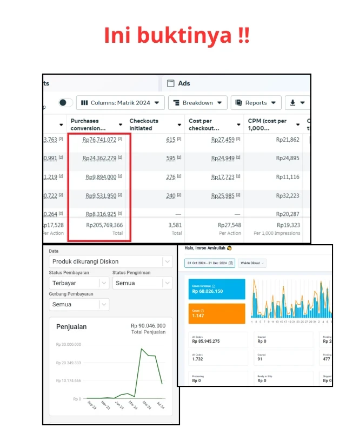Click footnote marker beside Rp76.741.072
Viewport: 346px width, 433px height.
tap(120, 140)
